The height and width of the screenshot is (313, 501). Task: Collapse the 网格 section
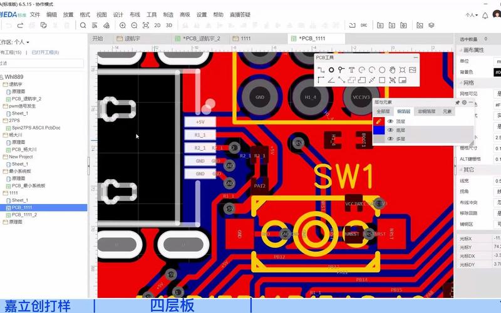click(x=461, y=83)
